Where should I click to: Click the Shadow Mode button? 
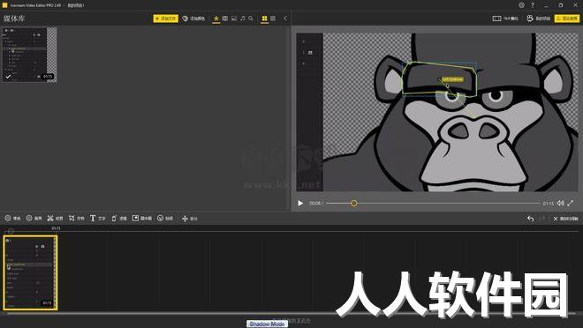tap(267, 324)
